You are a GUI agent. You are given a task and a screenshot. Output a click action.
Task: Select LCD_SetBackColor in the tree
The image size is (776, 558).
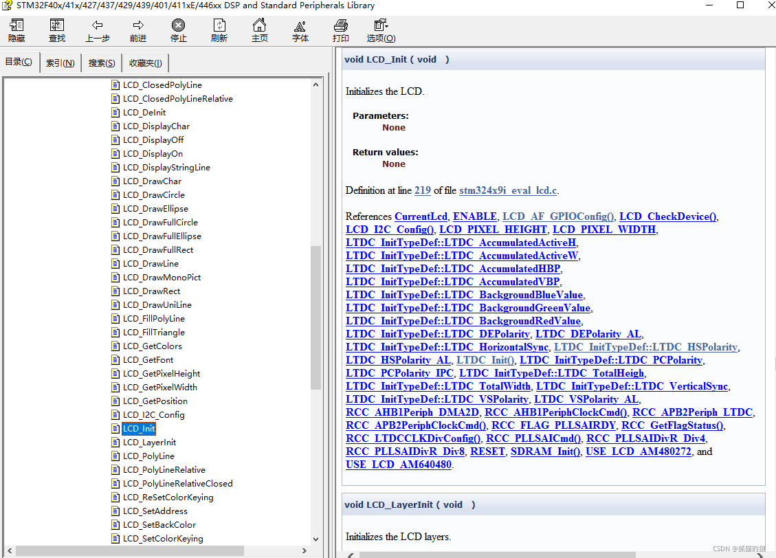(159, 525)
